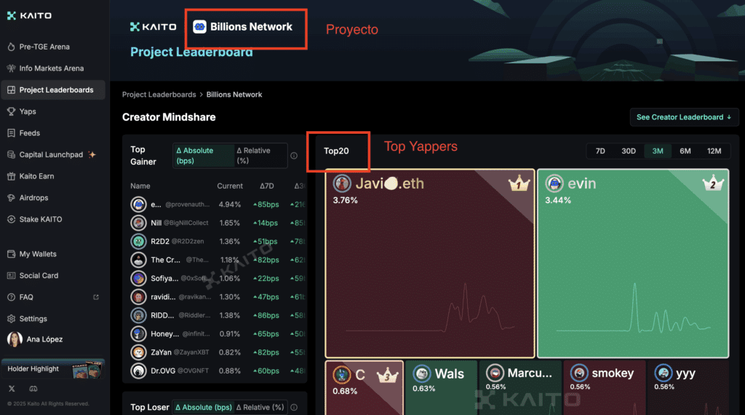
Task: Click Top Gainer info circle icon
Action: [x=294, y=156]
